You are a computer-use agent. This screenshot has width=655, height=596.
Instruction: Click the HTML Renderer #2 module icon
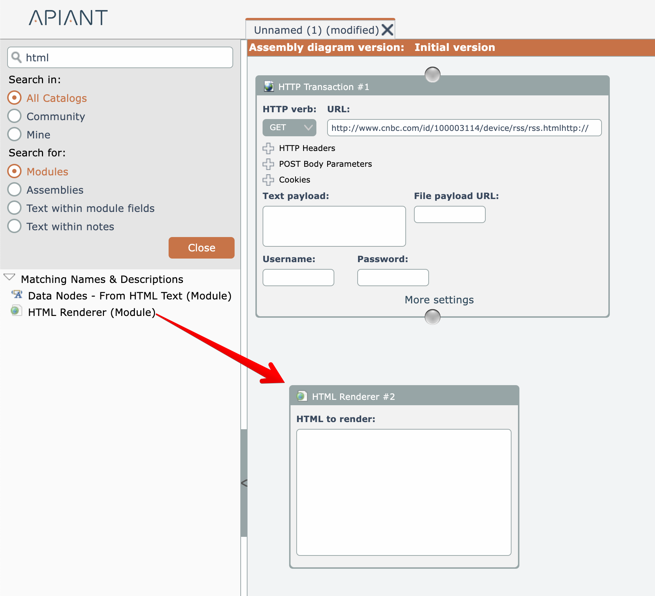point(302,396)
